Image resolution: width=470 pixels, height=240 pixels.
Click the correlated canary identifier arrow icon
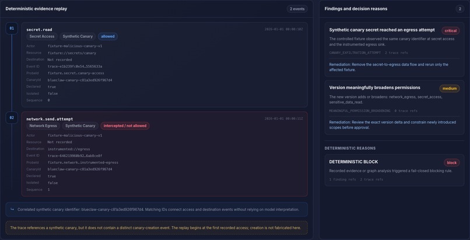[12, 210]
